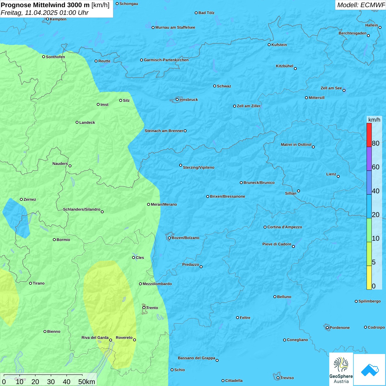Click the date 'Freitag, 11.04.2025 01:00 Uhr'
This screenshot has width=386, height=386.
(45, 13)
